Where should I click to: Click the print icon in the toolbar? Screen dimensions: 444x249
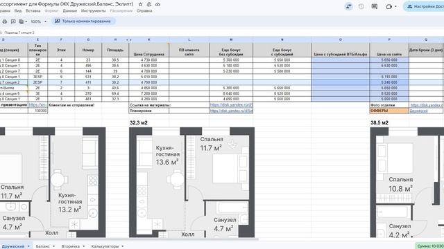click(5, 21)
